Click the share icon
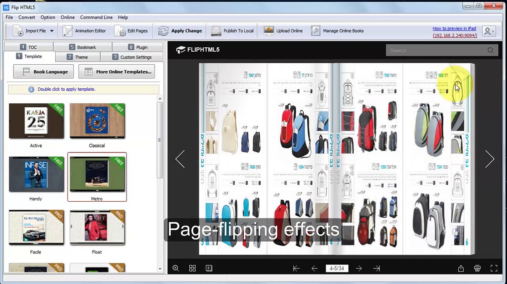The image size is (507, 284). pos(461,268)
